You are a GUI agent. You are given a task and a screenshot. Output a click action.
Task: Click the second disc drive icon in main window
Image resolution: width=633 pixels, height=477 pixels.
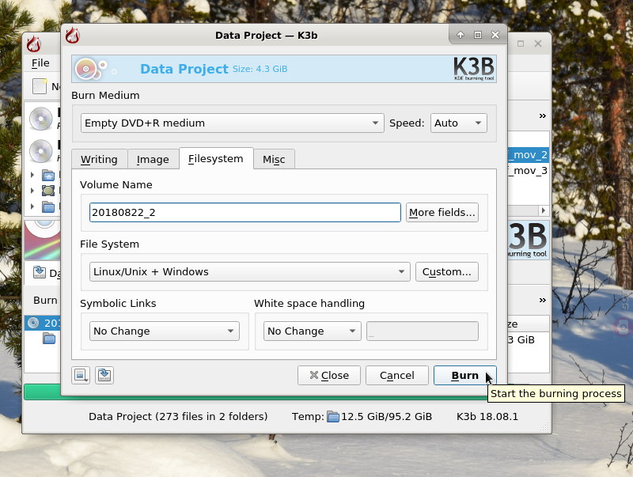pos(41,151)
